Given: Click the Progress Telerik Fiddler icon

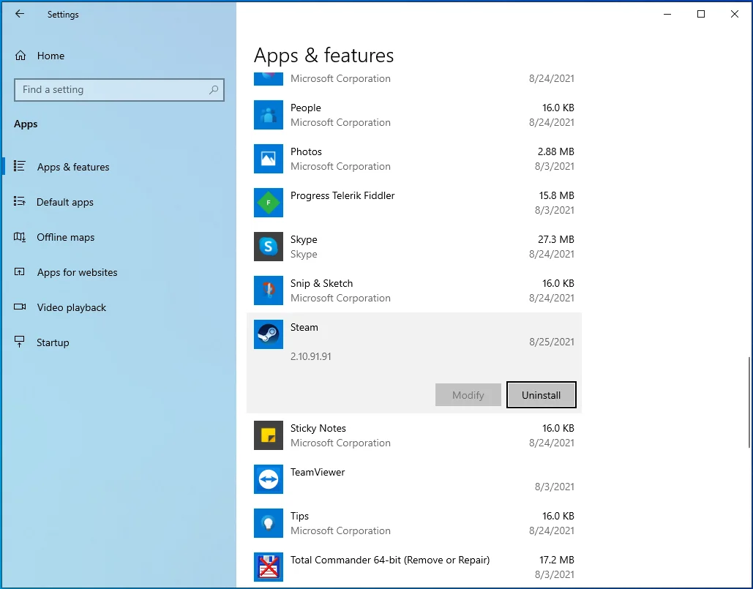Looking at the screenshot, I should tap(269, 203).
